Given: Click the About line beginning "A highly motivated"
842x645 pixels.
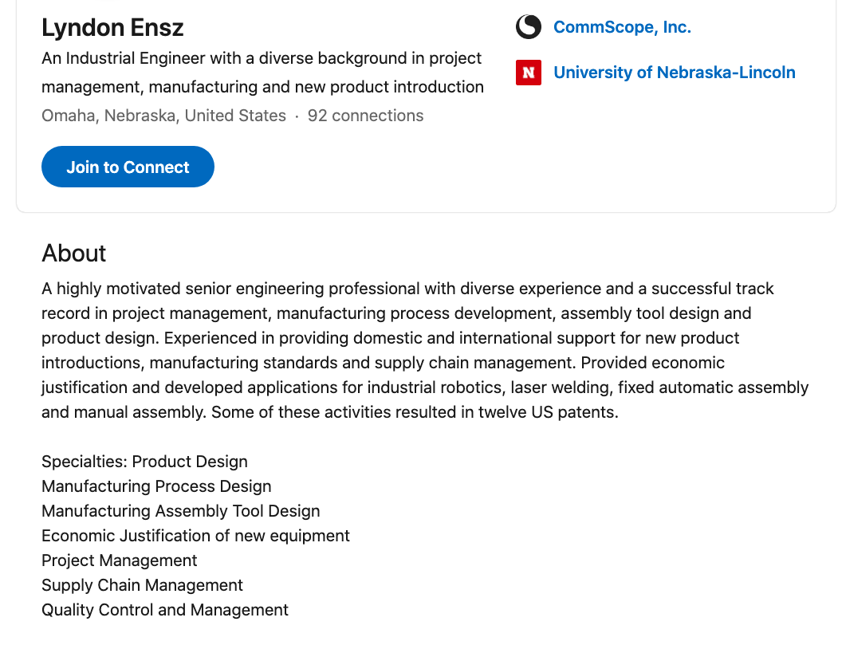Looking at the screenshot, I should 407,289.
